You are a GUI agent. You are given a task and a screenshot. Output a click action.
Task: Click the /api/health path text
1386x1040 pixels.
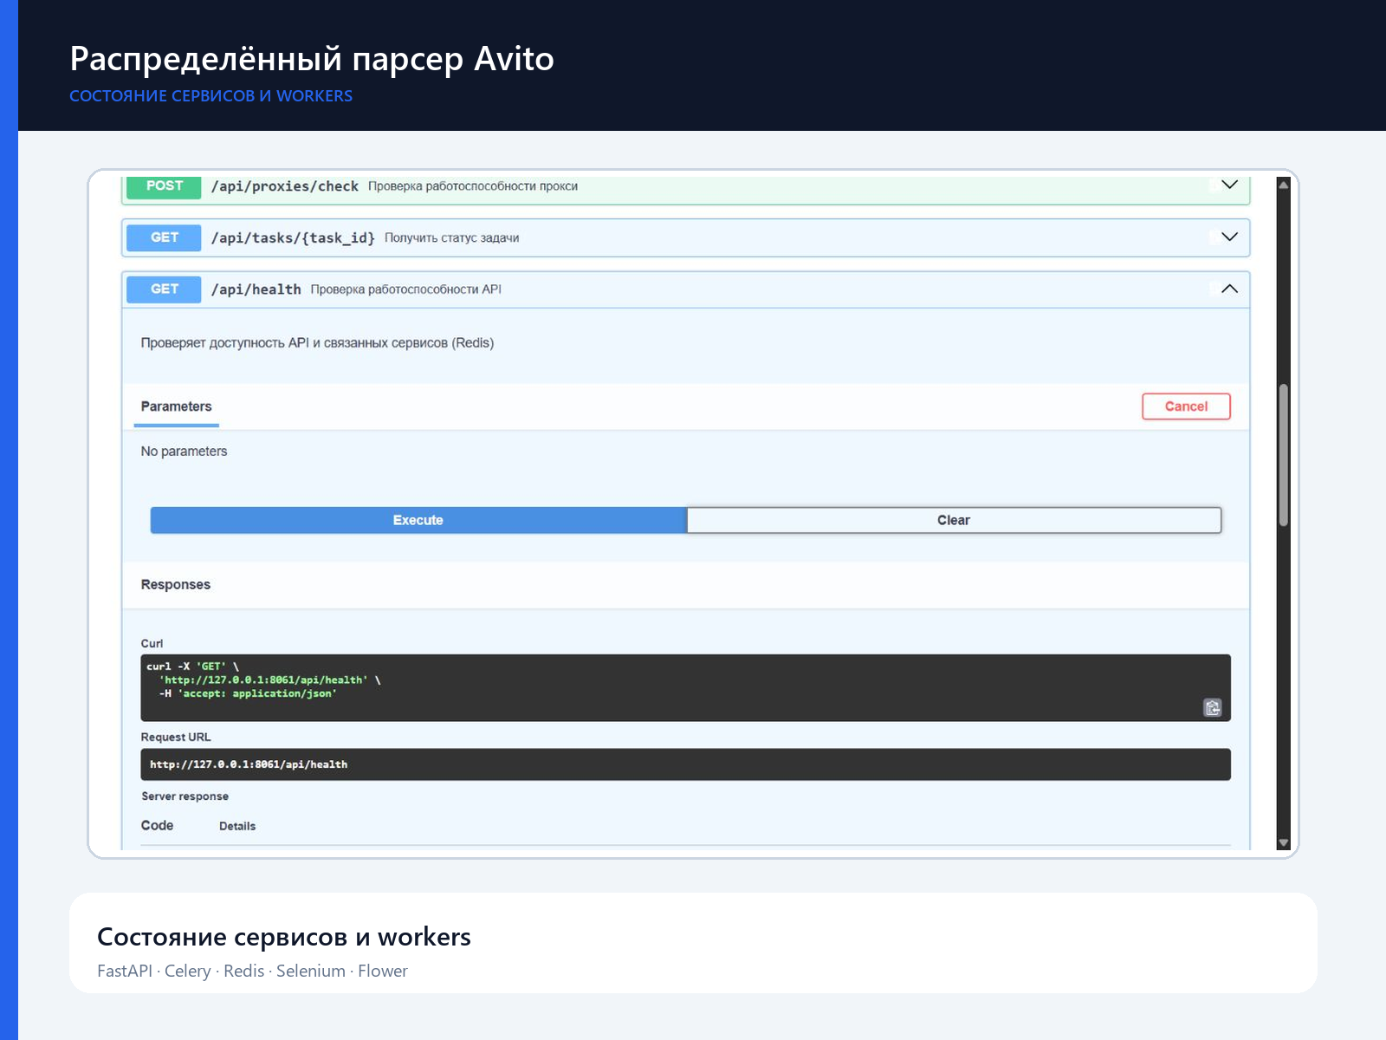256,289
